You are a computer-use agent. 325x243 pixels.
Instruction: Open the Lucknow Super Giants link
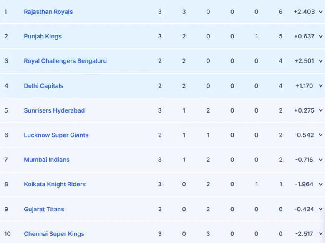click(56, 135)
